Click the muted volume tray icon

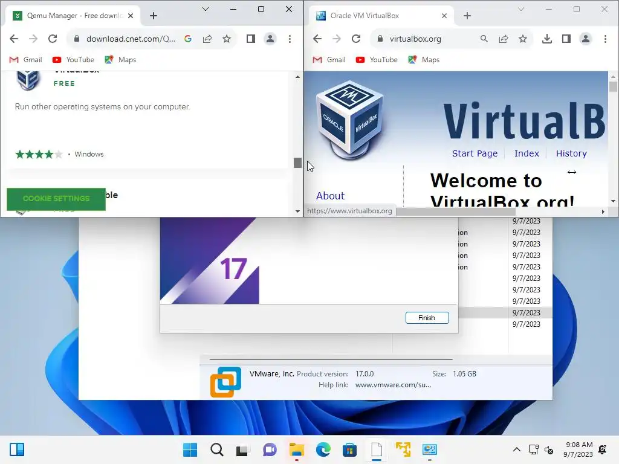click(x=549, y=449)
